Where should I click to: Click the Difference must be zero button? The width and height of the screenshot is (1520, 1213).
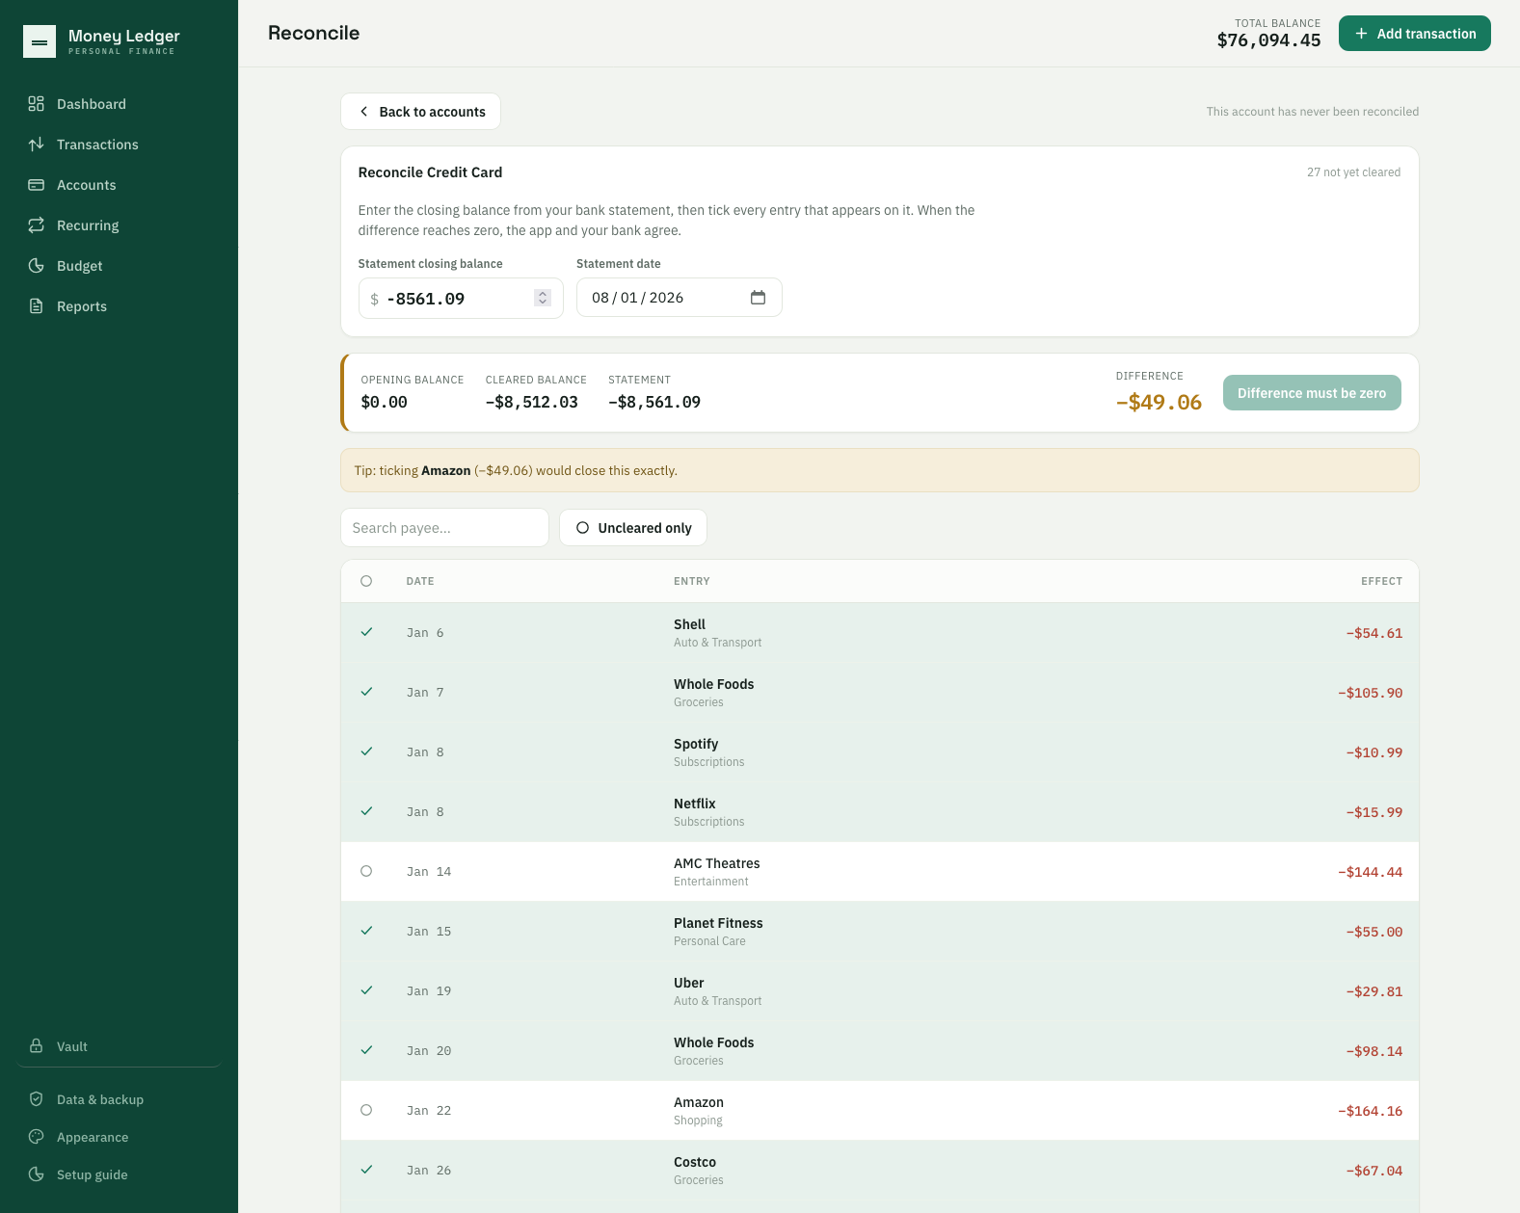click(1312, 393)
